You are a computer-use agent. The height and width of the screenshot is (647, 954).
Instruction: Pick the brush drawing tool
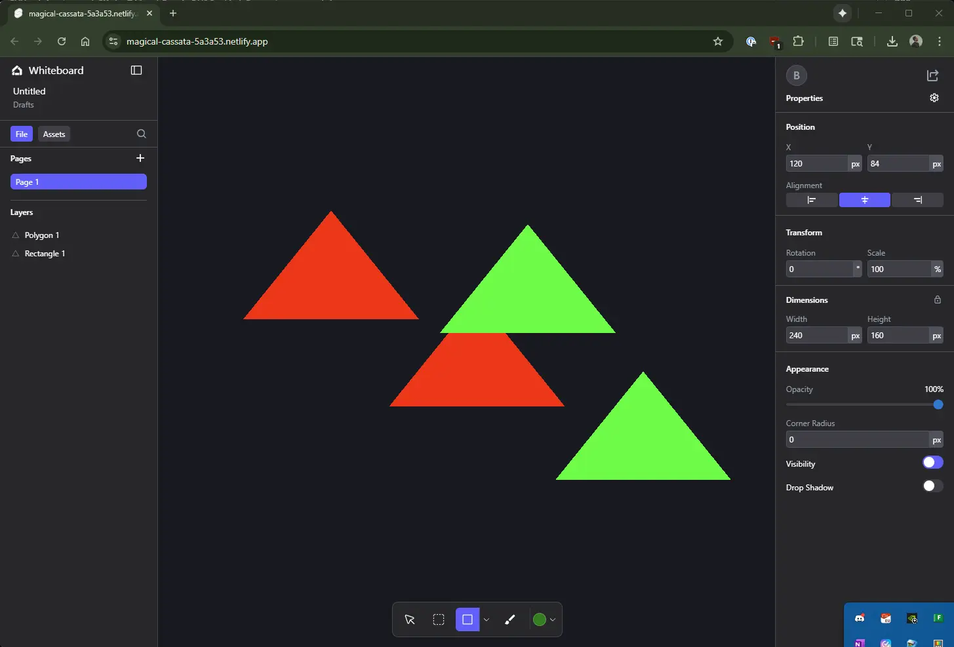click(x=510, y=619)
